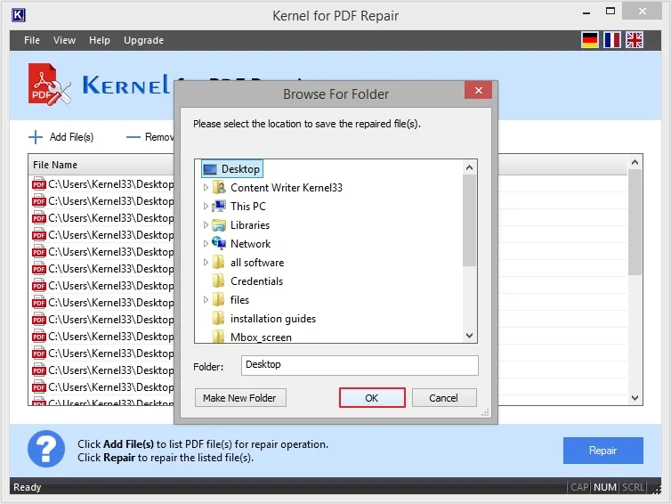Select the Credentials folder
The image size is (671, 504).
coord(257,280)
